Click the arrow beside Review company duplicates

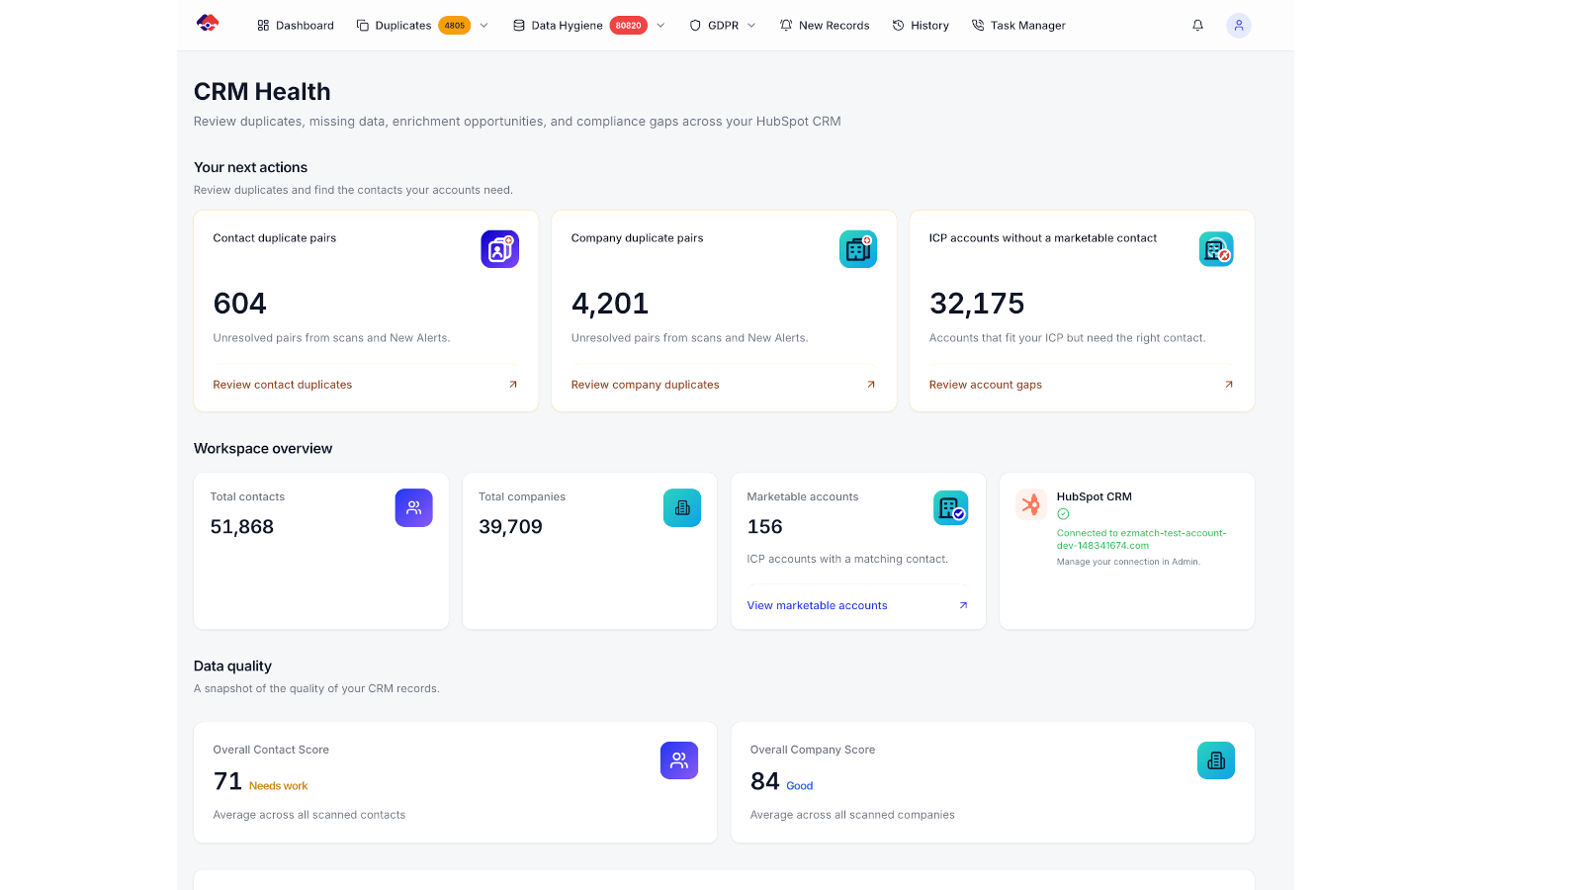871,385
